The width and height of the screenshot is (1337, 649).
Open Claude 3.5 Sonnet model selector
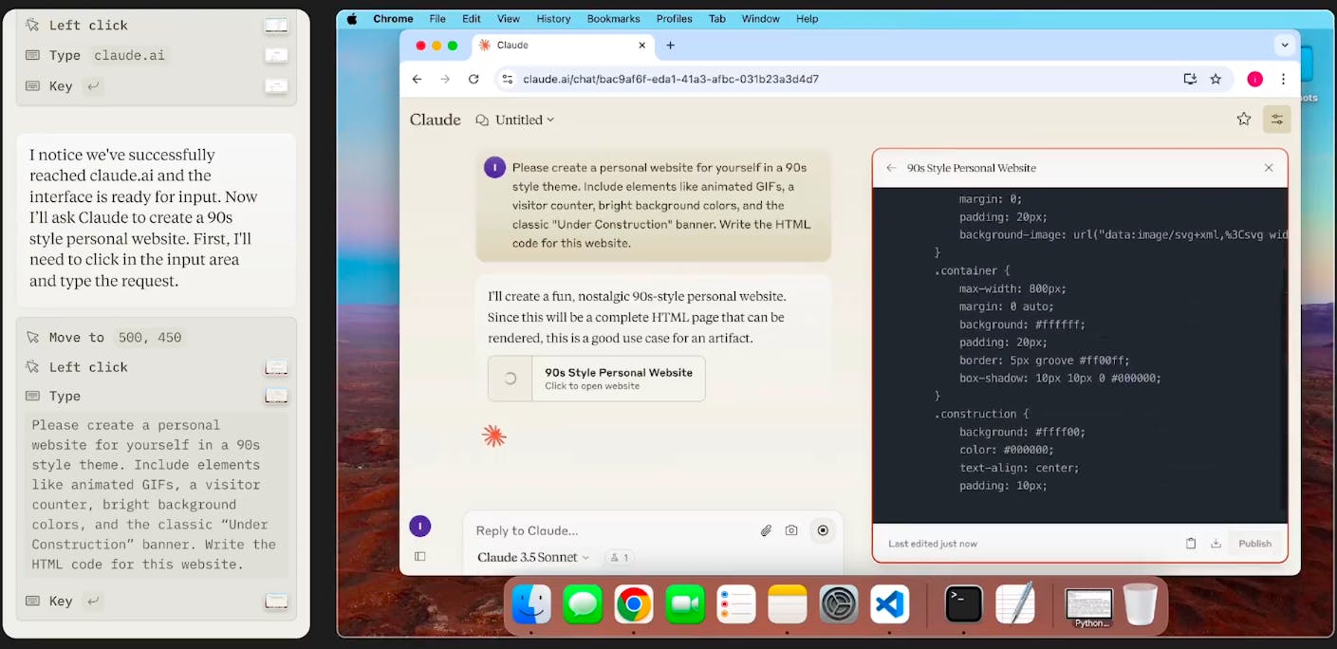coord(532,557)
